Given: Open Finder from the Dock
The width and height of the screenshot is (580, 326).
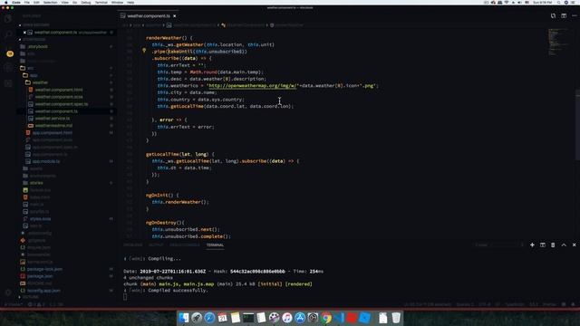Looking at the screenshot, I should (x=184, y=318).
